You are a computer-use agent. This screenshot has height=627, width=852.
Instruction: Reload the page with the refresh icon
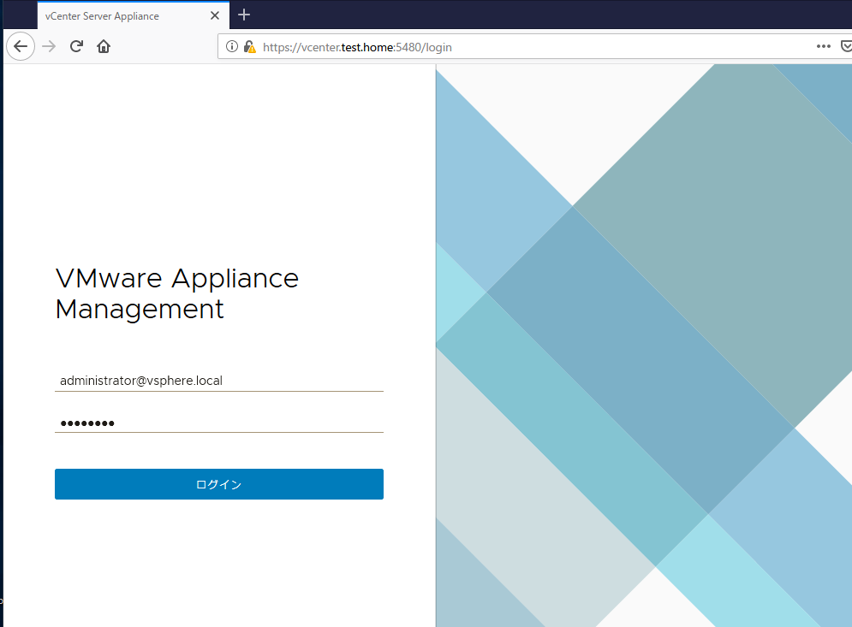76,47
